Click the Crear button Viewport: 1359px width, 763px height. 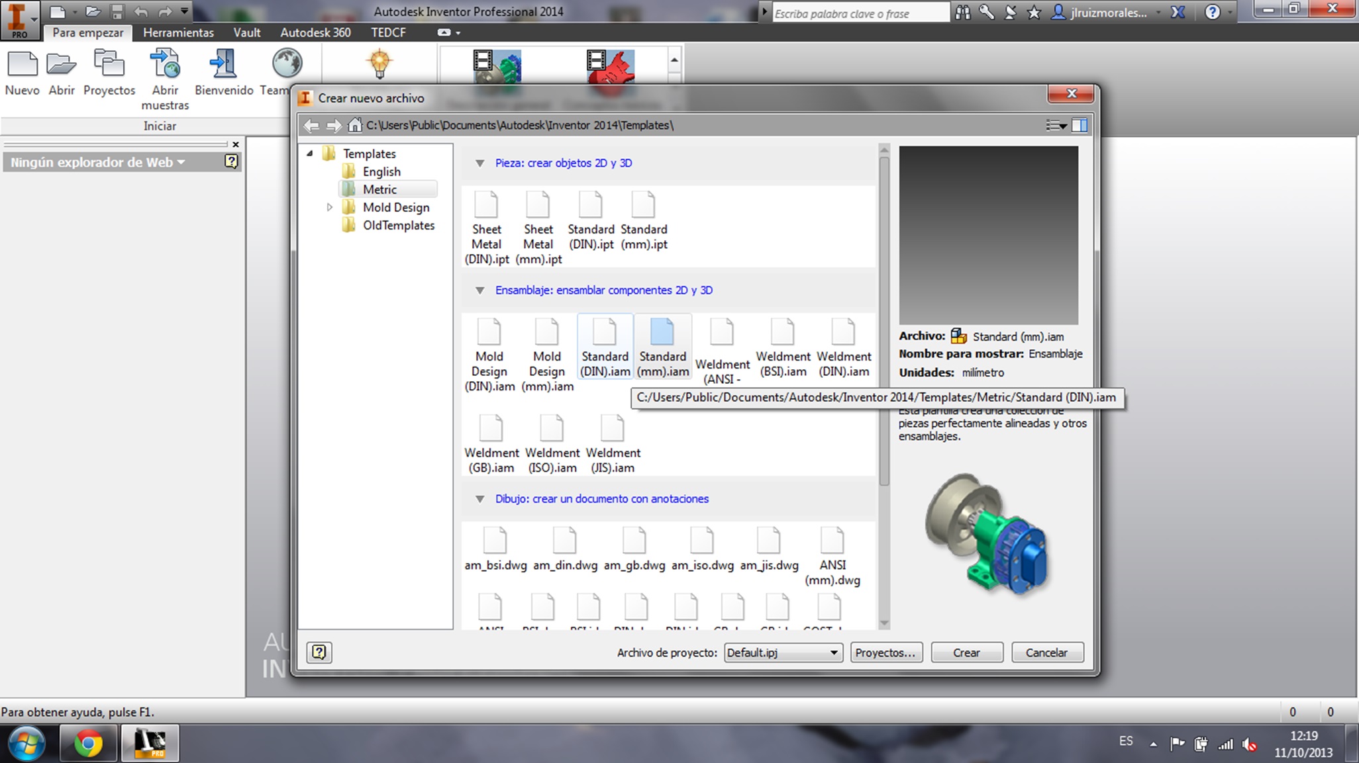click(x=967, y=652)
